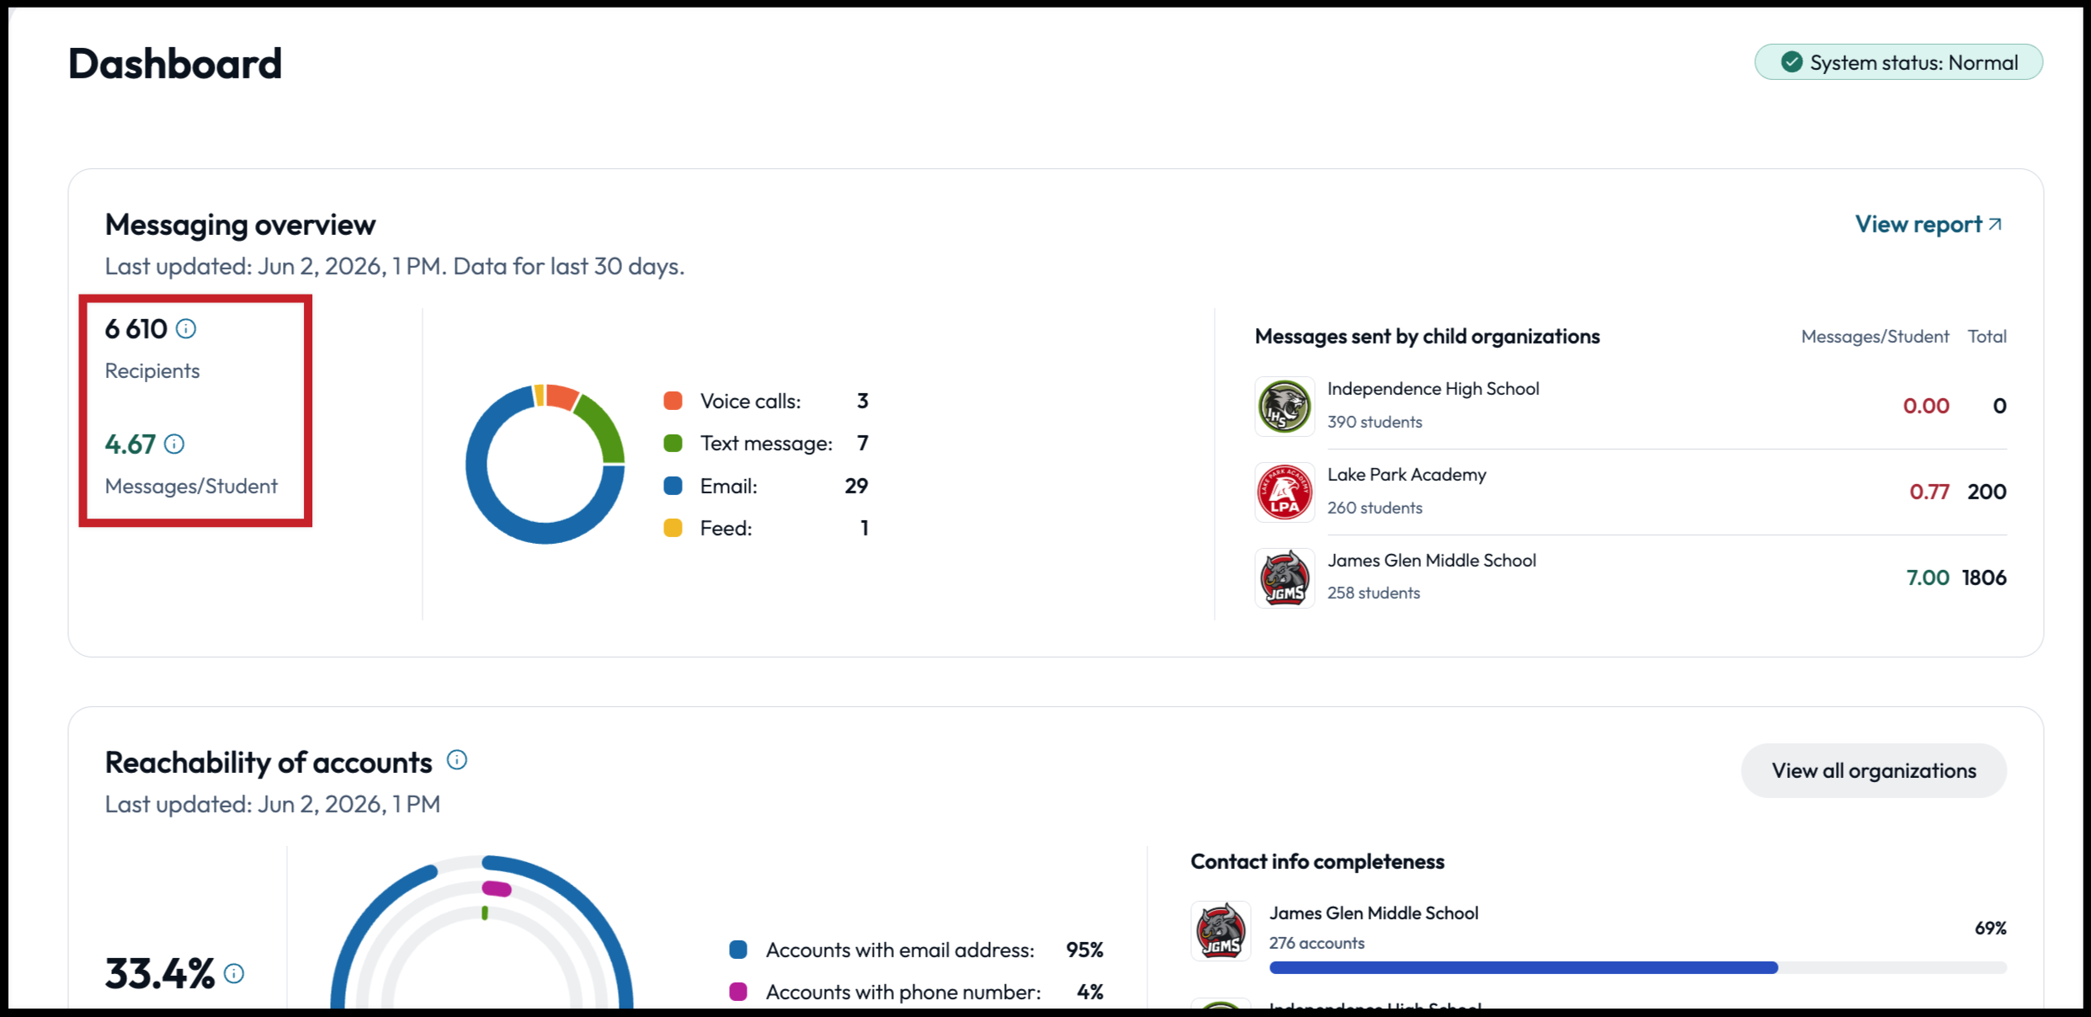Click the pink Accounts with phone number swatch
The height and width of the screenshot is (1017, 2091).
coord(738,992)
